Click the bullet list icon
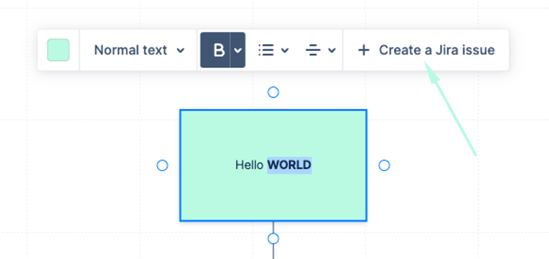 (x=266, y=50)
